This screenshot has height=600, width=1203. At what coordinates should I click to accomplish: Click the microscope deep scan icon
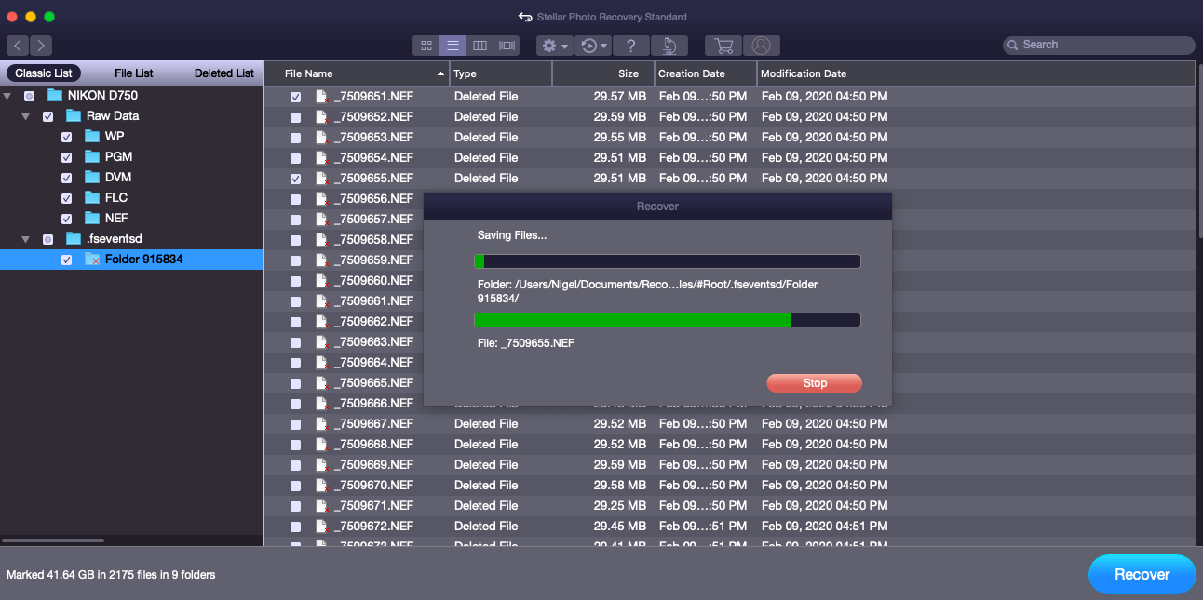pyautogui.click(x=669, y=45)
